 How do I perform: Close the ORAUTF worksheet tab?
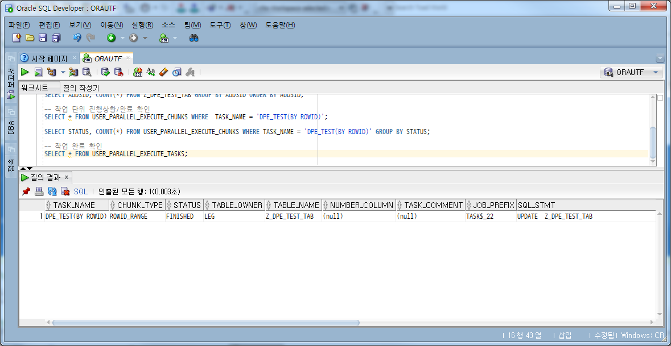click(128, 58)
